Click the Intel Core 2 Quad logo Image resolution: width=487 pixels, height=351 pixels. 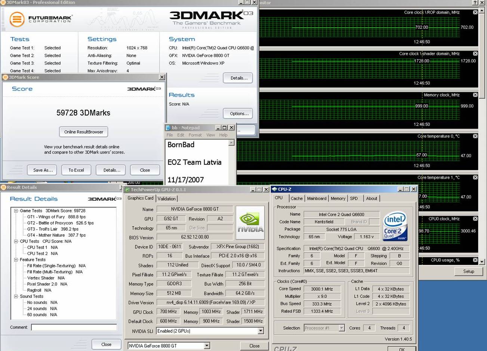395,226
